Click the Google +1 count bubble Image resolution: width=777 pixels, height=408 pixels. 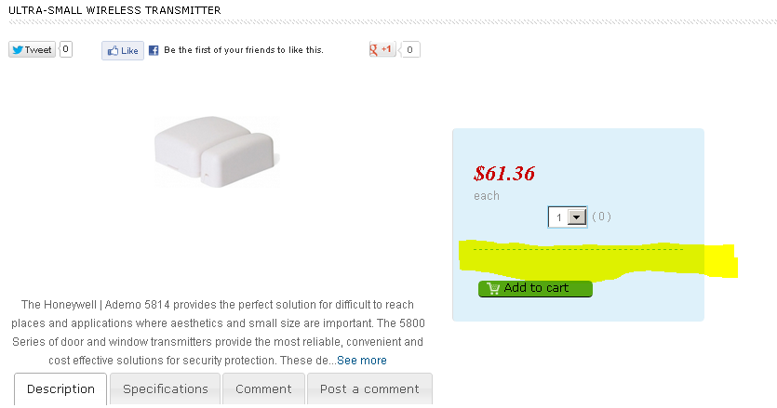point(411,50)
